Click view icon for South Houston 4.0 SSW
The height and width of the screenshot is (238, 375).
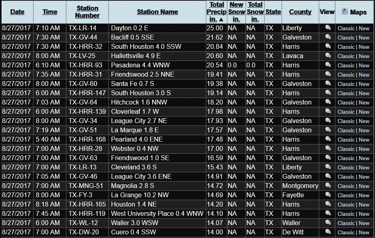[328, 46]
